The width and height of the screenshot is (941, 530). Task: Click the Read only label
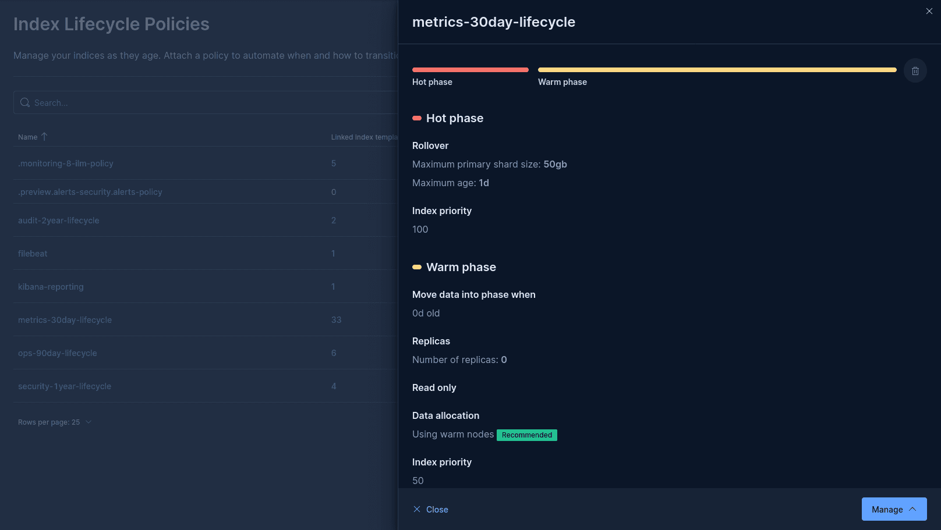[434, 387]
